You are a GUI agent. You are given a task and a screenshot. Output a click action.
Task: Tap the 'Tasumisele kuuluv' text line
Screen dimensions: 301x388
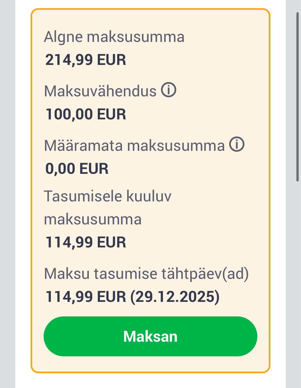[107, 196]
